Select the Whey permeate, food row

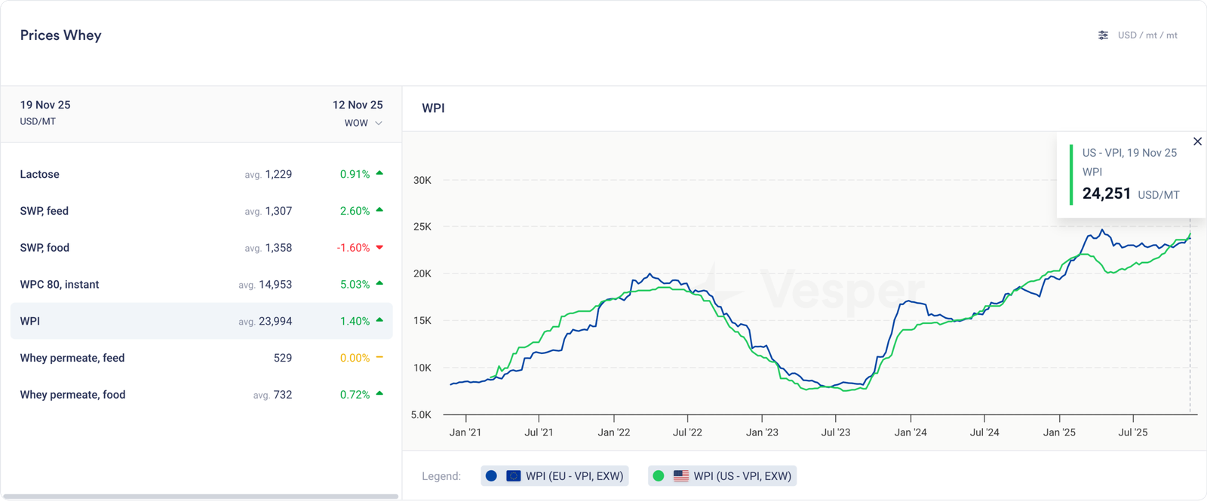tap(201, 395)
